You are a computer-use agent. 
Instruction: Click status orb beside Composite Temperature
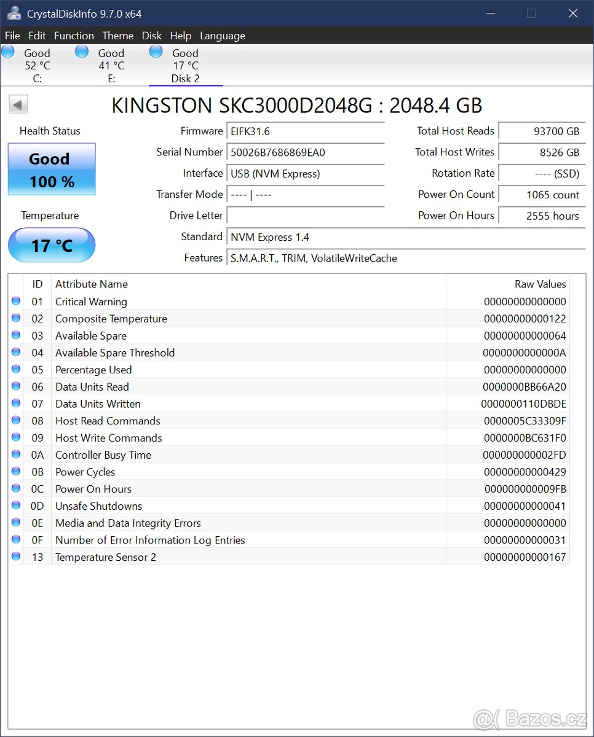click(x=16, y=318)
